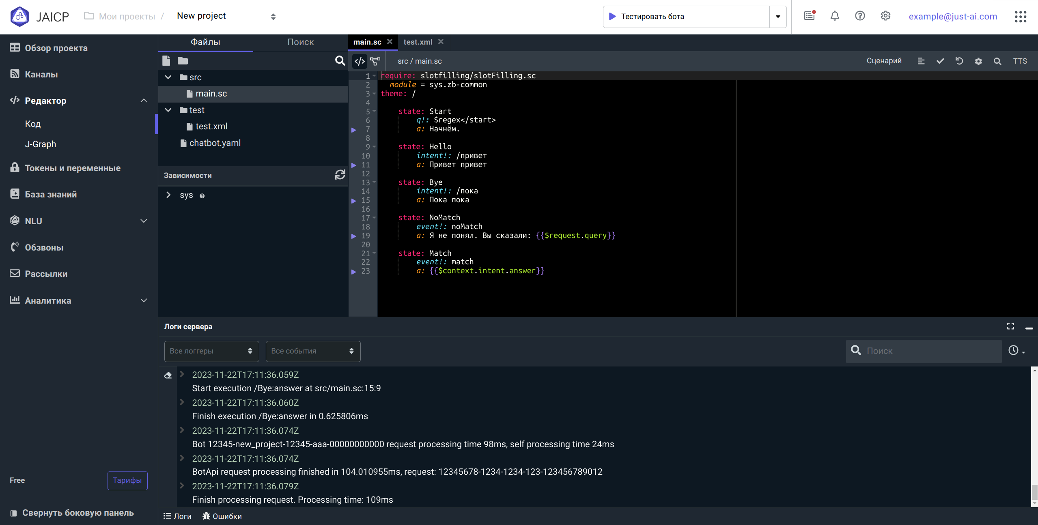Open the Тестировать бота dropdown arrow
The image size is (1038, 525).
click(x=778, y=17)
